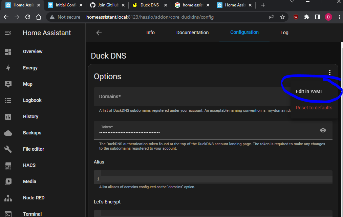Screen dimensions: 343x217
Task: Open Chrome's three-dot menu
Action: tap(339, 17)
